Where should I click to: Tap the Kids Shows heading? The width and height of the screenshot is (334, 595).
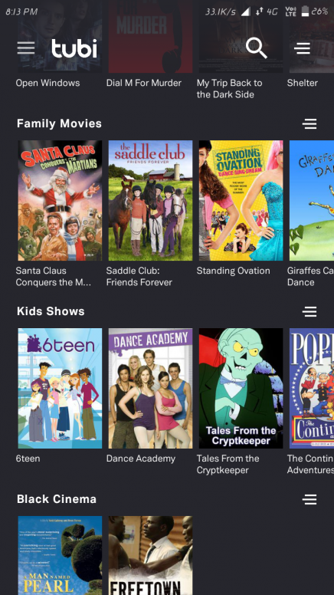[x=51, y=311]
